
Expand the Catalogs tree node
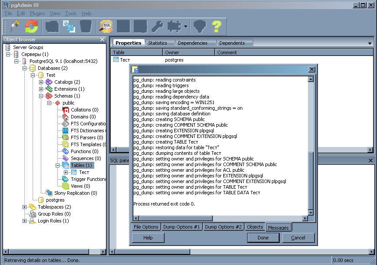[41, 82]
